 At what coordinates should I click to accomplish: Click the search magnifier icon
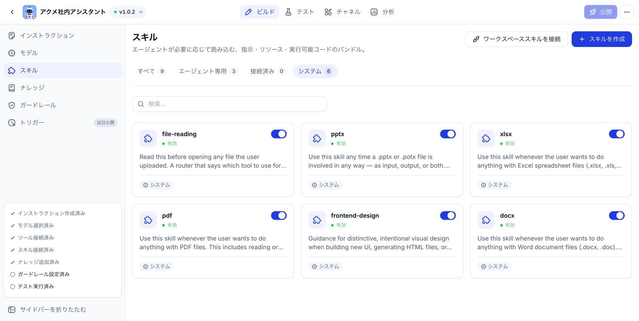(x=141, y=104)
